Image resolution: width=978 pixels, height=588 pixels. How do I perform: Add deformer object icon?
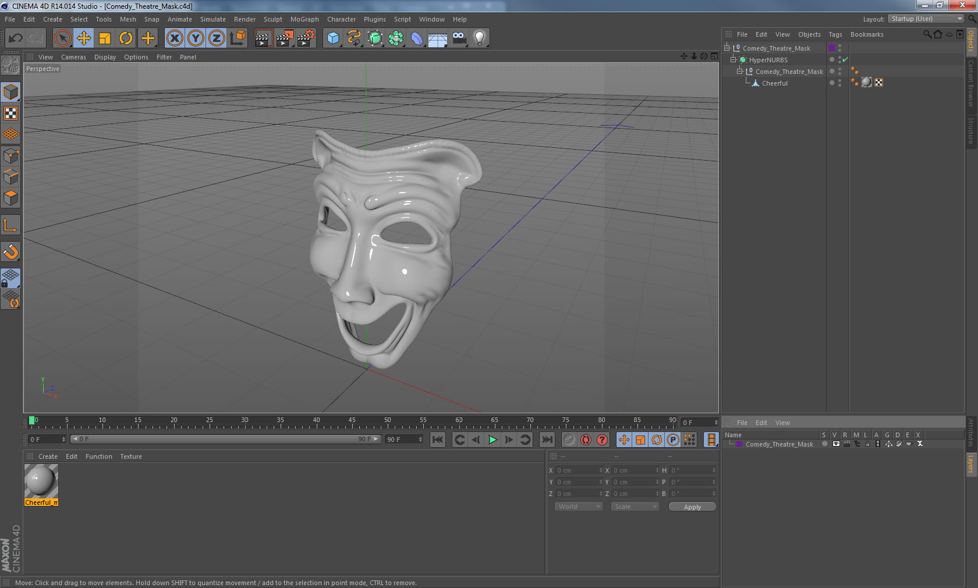pyautogui.click(x=417, y=38)
